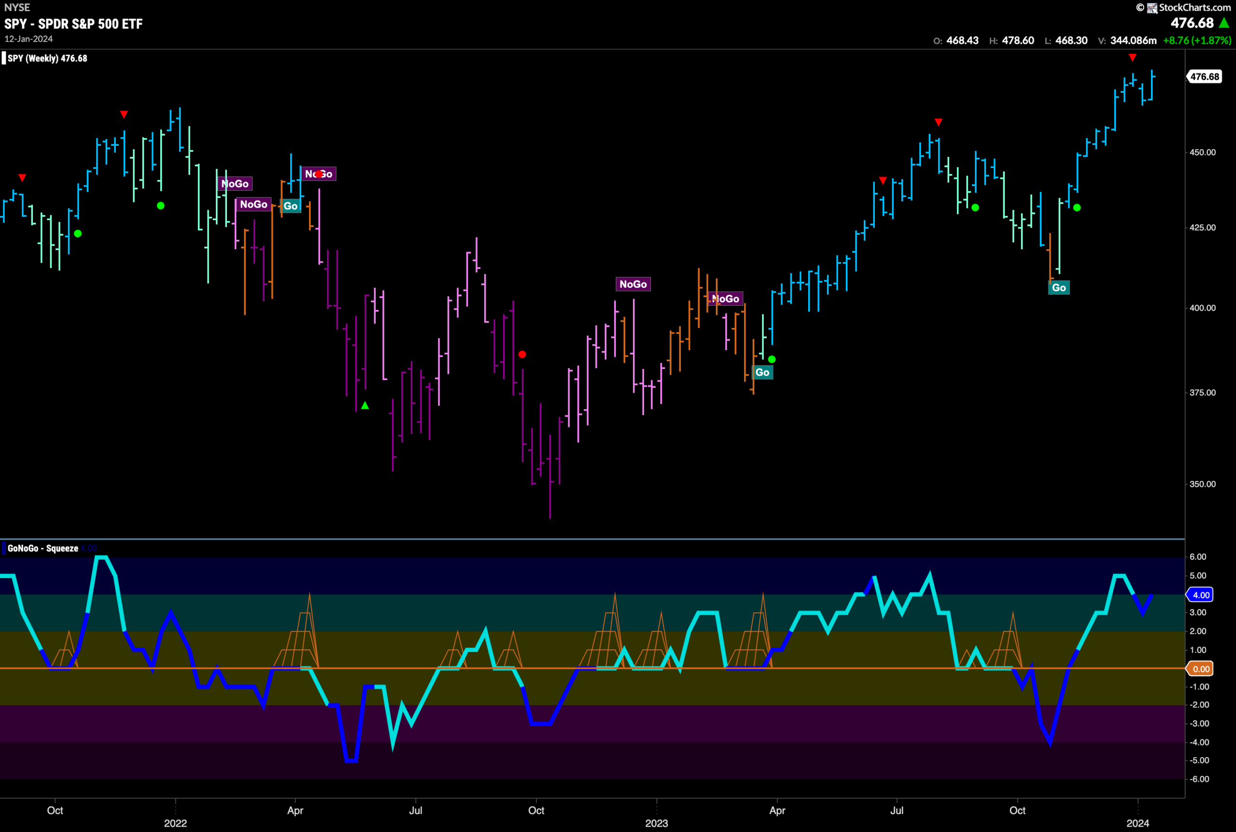Screen dimensions: 1236x832
Task: Click the green up triangle near June 2022 low
Action: pos(365,406)
